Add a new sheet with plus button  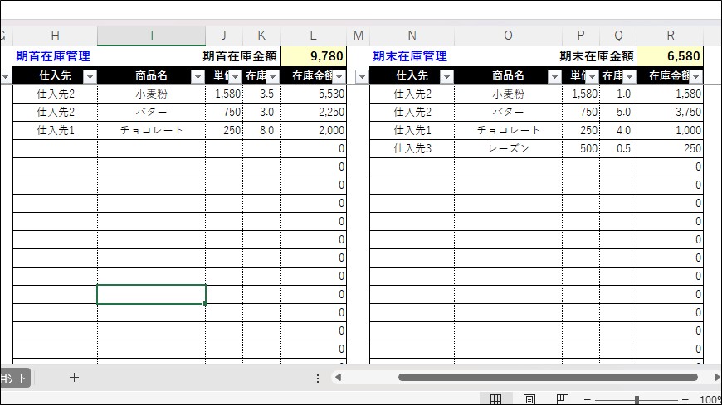(x=74, y=378)
